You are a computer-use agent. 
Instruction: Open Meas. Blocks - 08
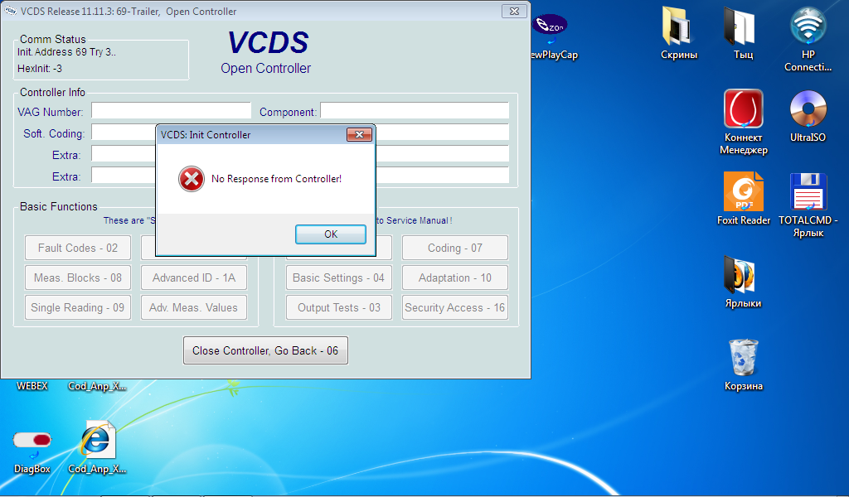78,277
